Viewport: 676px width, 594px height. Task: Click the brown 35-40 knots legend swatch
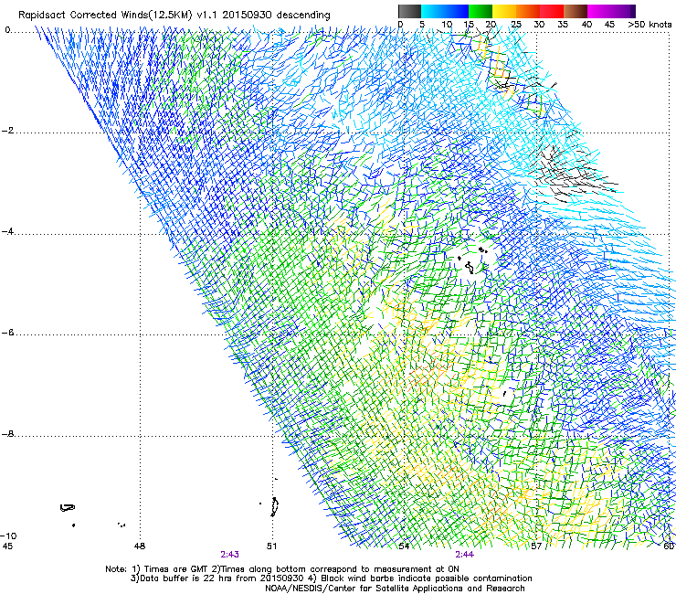pos(576,11)
